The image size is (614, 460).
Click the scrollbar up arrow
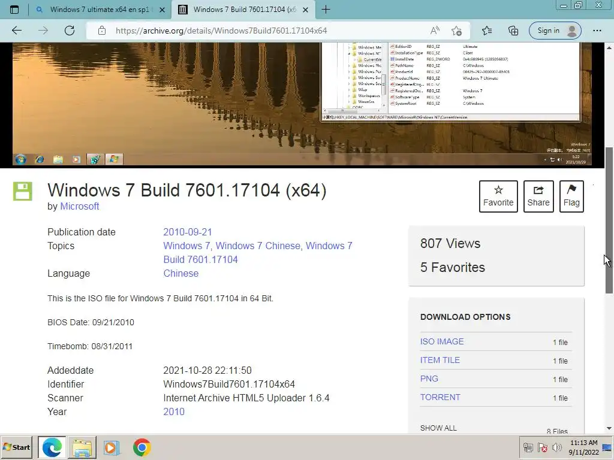tap(609, 48)
